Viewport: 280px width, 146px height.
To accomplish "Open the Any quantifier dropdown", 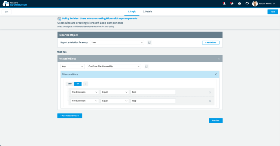I will click(72, 66).
